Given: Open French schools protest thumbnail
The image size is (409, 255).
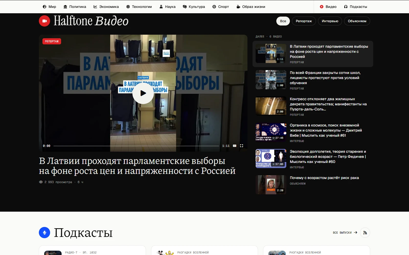Looking at the screenshot, I should coord(271,80).
